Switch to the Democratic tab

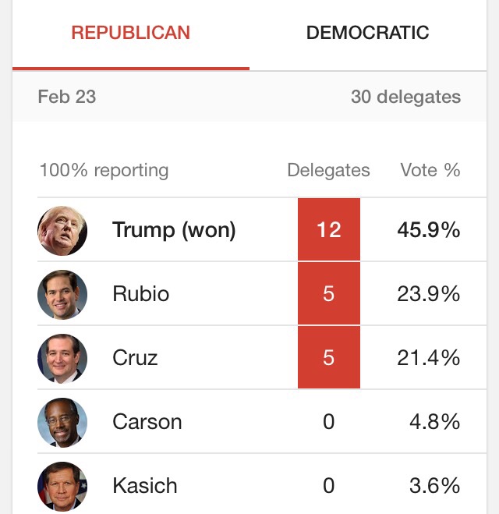click(367, 33)
